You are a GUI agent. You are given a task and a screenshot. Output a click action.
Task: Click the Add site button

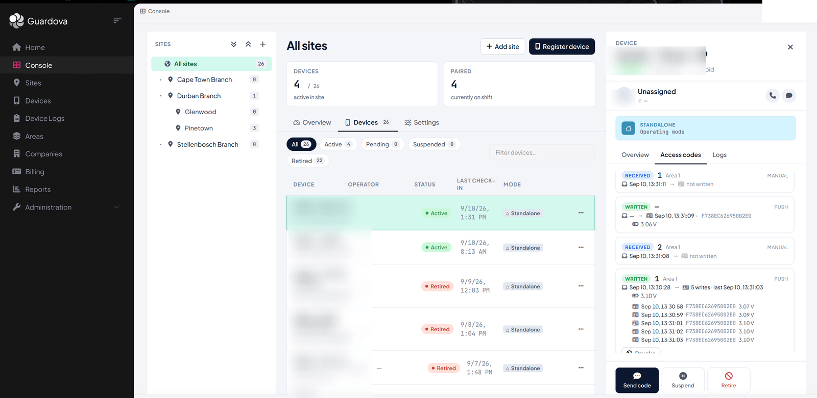(x=502, y=46)
